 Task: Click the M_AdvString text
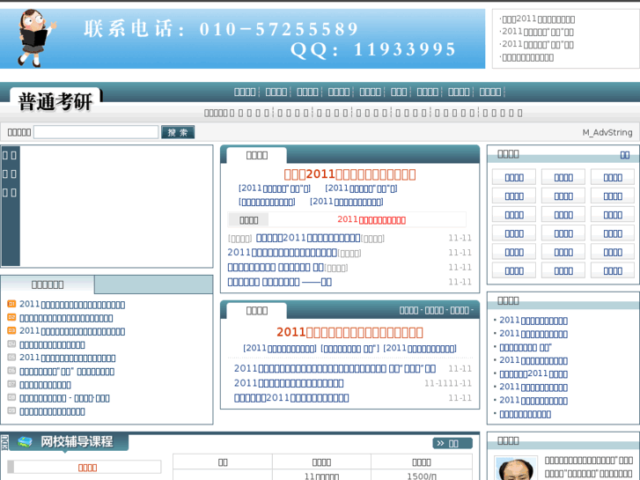(607, 132)
